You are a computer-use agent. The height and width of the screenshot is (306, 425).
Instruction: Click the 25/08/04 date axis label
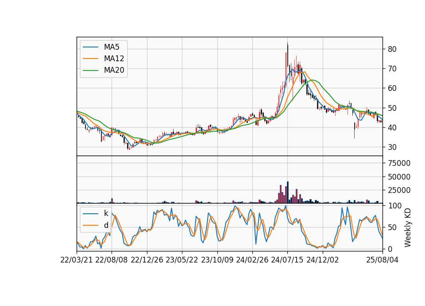382,260
